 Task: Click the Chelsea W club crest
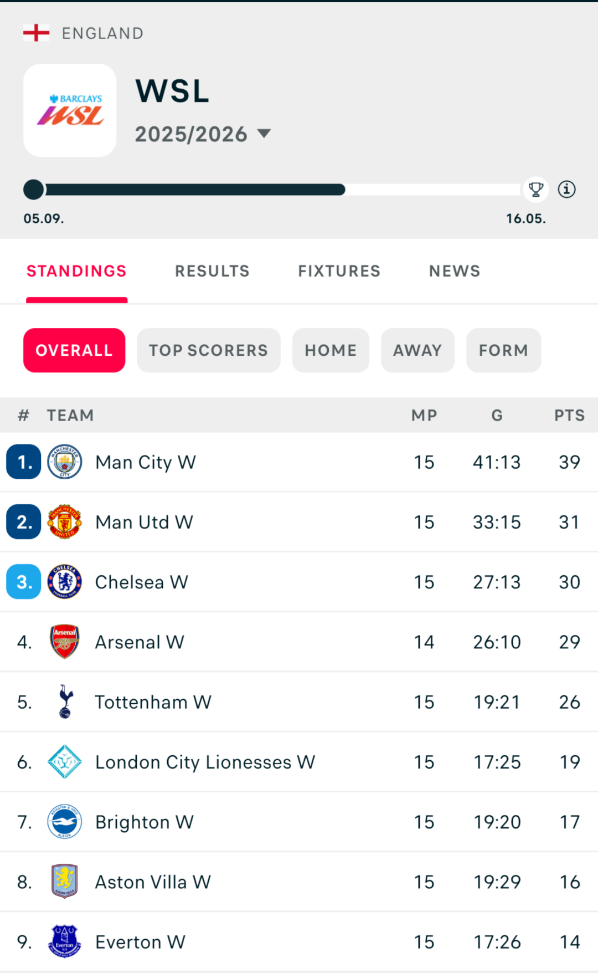point(64,581)
